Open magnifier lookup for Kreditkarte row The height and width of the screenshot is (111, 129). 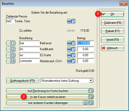73,49
